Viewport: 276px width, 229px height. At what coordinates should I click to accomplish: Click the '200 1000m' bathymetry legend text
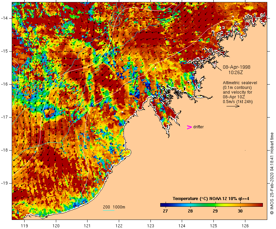(x=114, y=207)
